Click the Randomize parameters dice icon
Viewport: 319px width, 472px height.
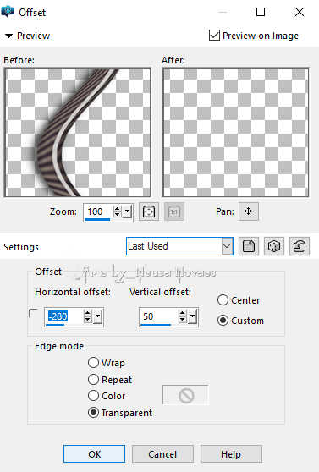click(x=274, y=246)
